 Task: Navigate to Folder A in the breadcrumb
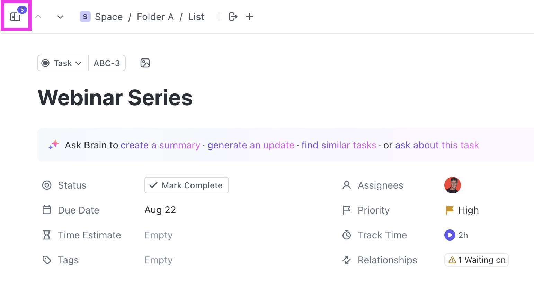click(x=155, y=17)
